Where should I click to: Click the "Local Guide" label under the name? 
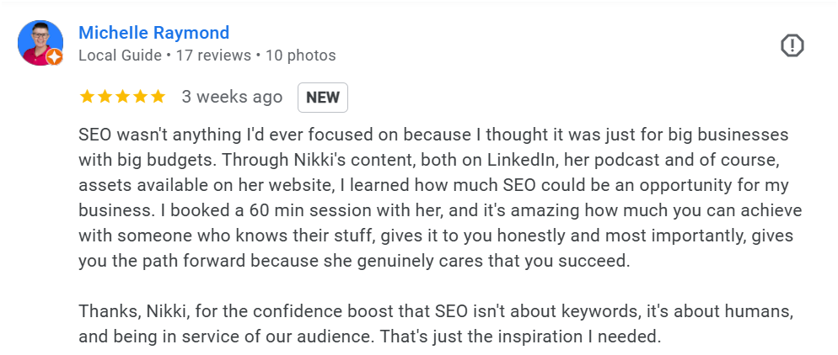point(120,56)
